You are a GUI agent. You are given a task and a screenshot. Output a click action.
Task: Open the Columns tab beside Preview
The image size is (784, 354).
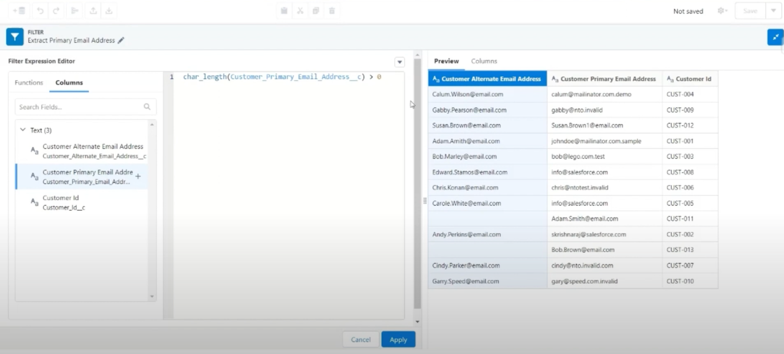[x=484, y=61]
